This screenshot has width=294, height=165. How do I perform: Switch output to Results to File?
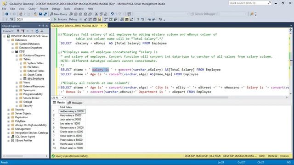pos(131,19)
